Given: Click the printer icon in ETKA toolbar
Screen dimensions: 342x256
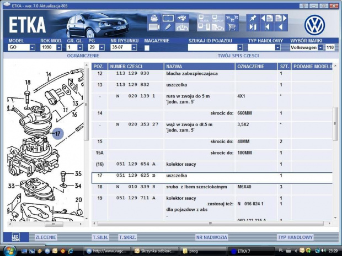Looking at the screenshot, I should 154,18.
